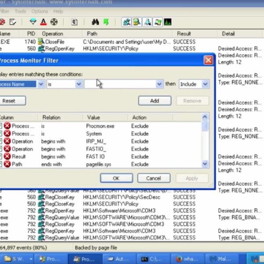Click red exclude icon of FAST IO row

tap(7, 156)
